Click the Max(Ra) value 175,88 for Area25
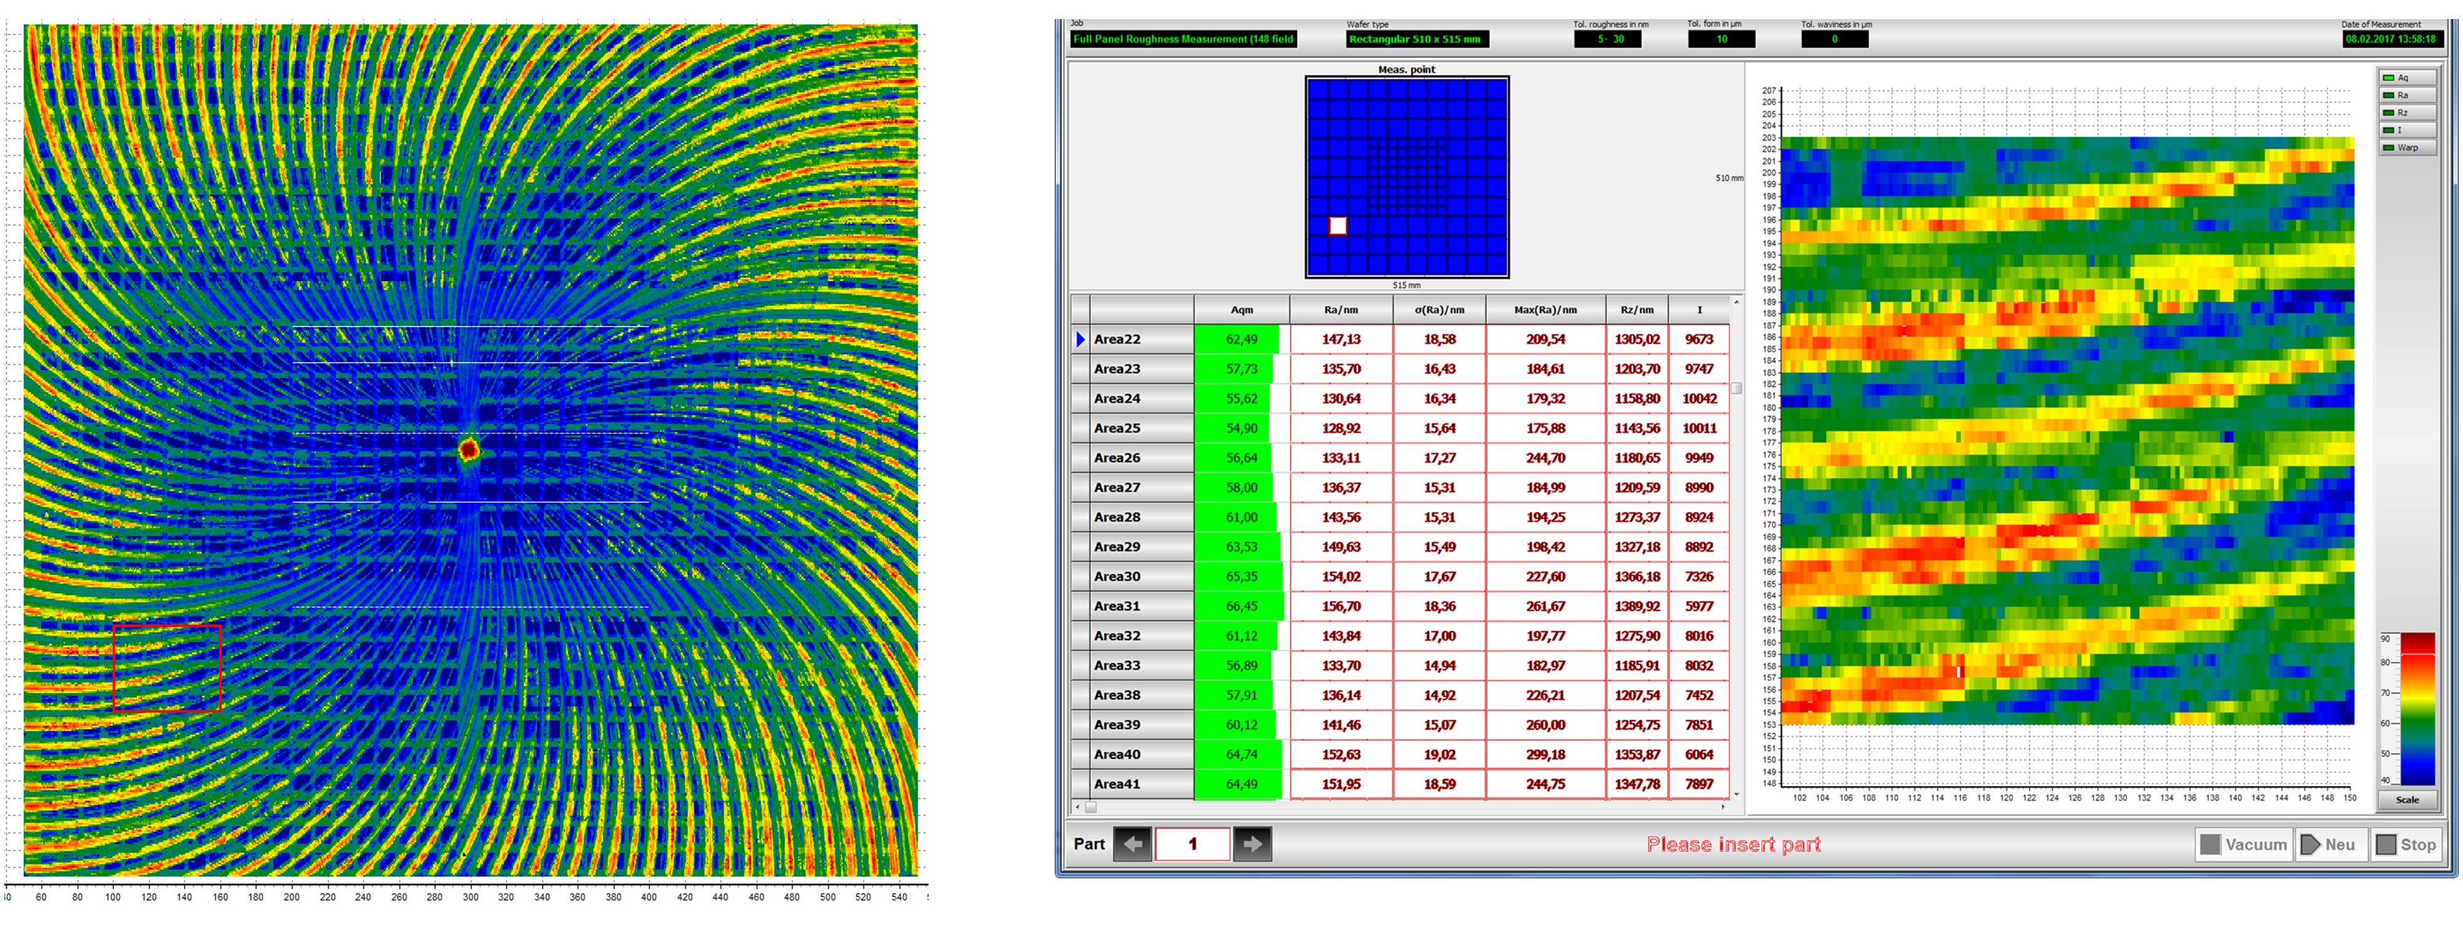Viewport: 2463px width, 930px height. click(x=1545, y=429)
